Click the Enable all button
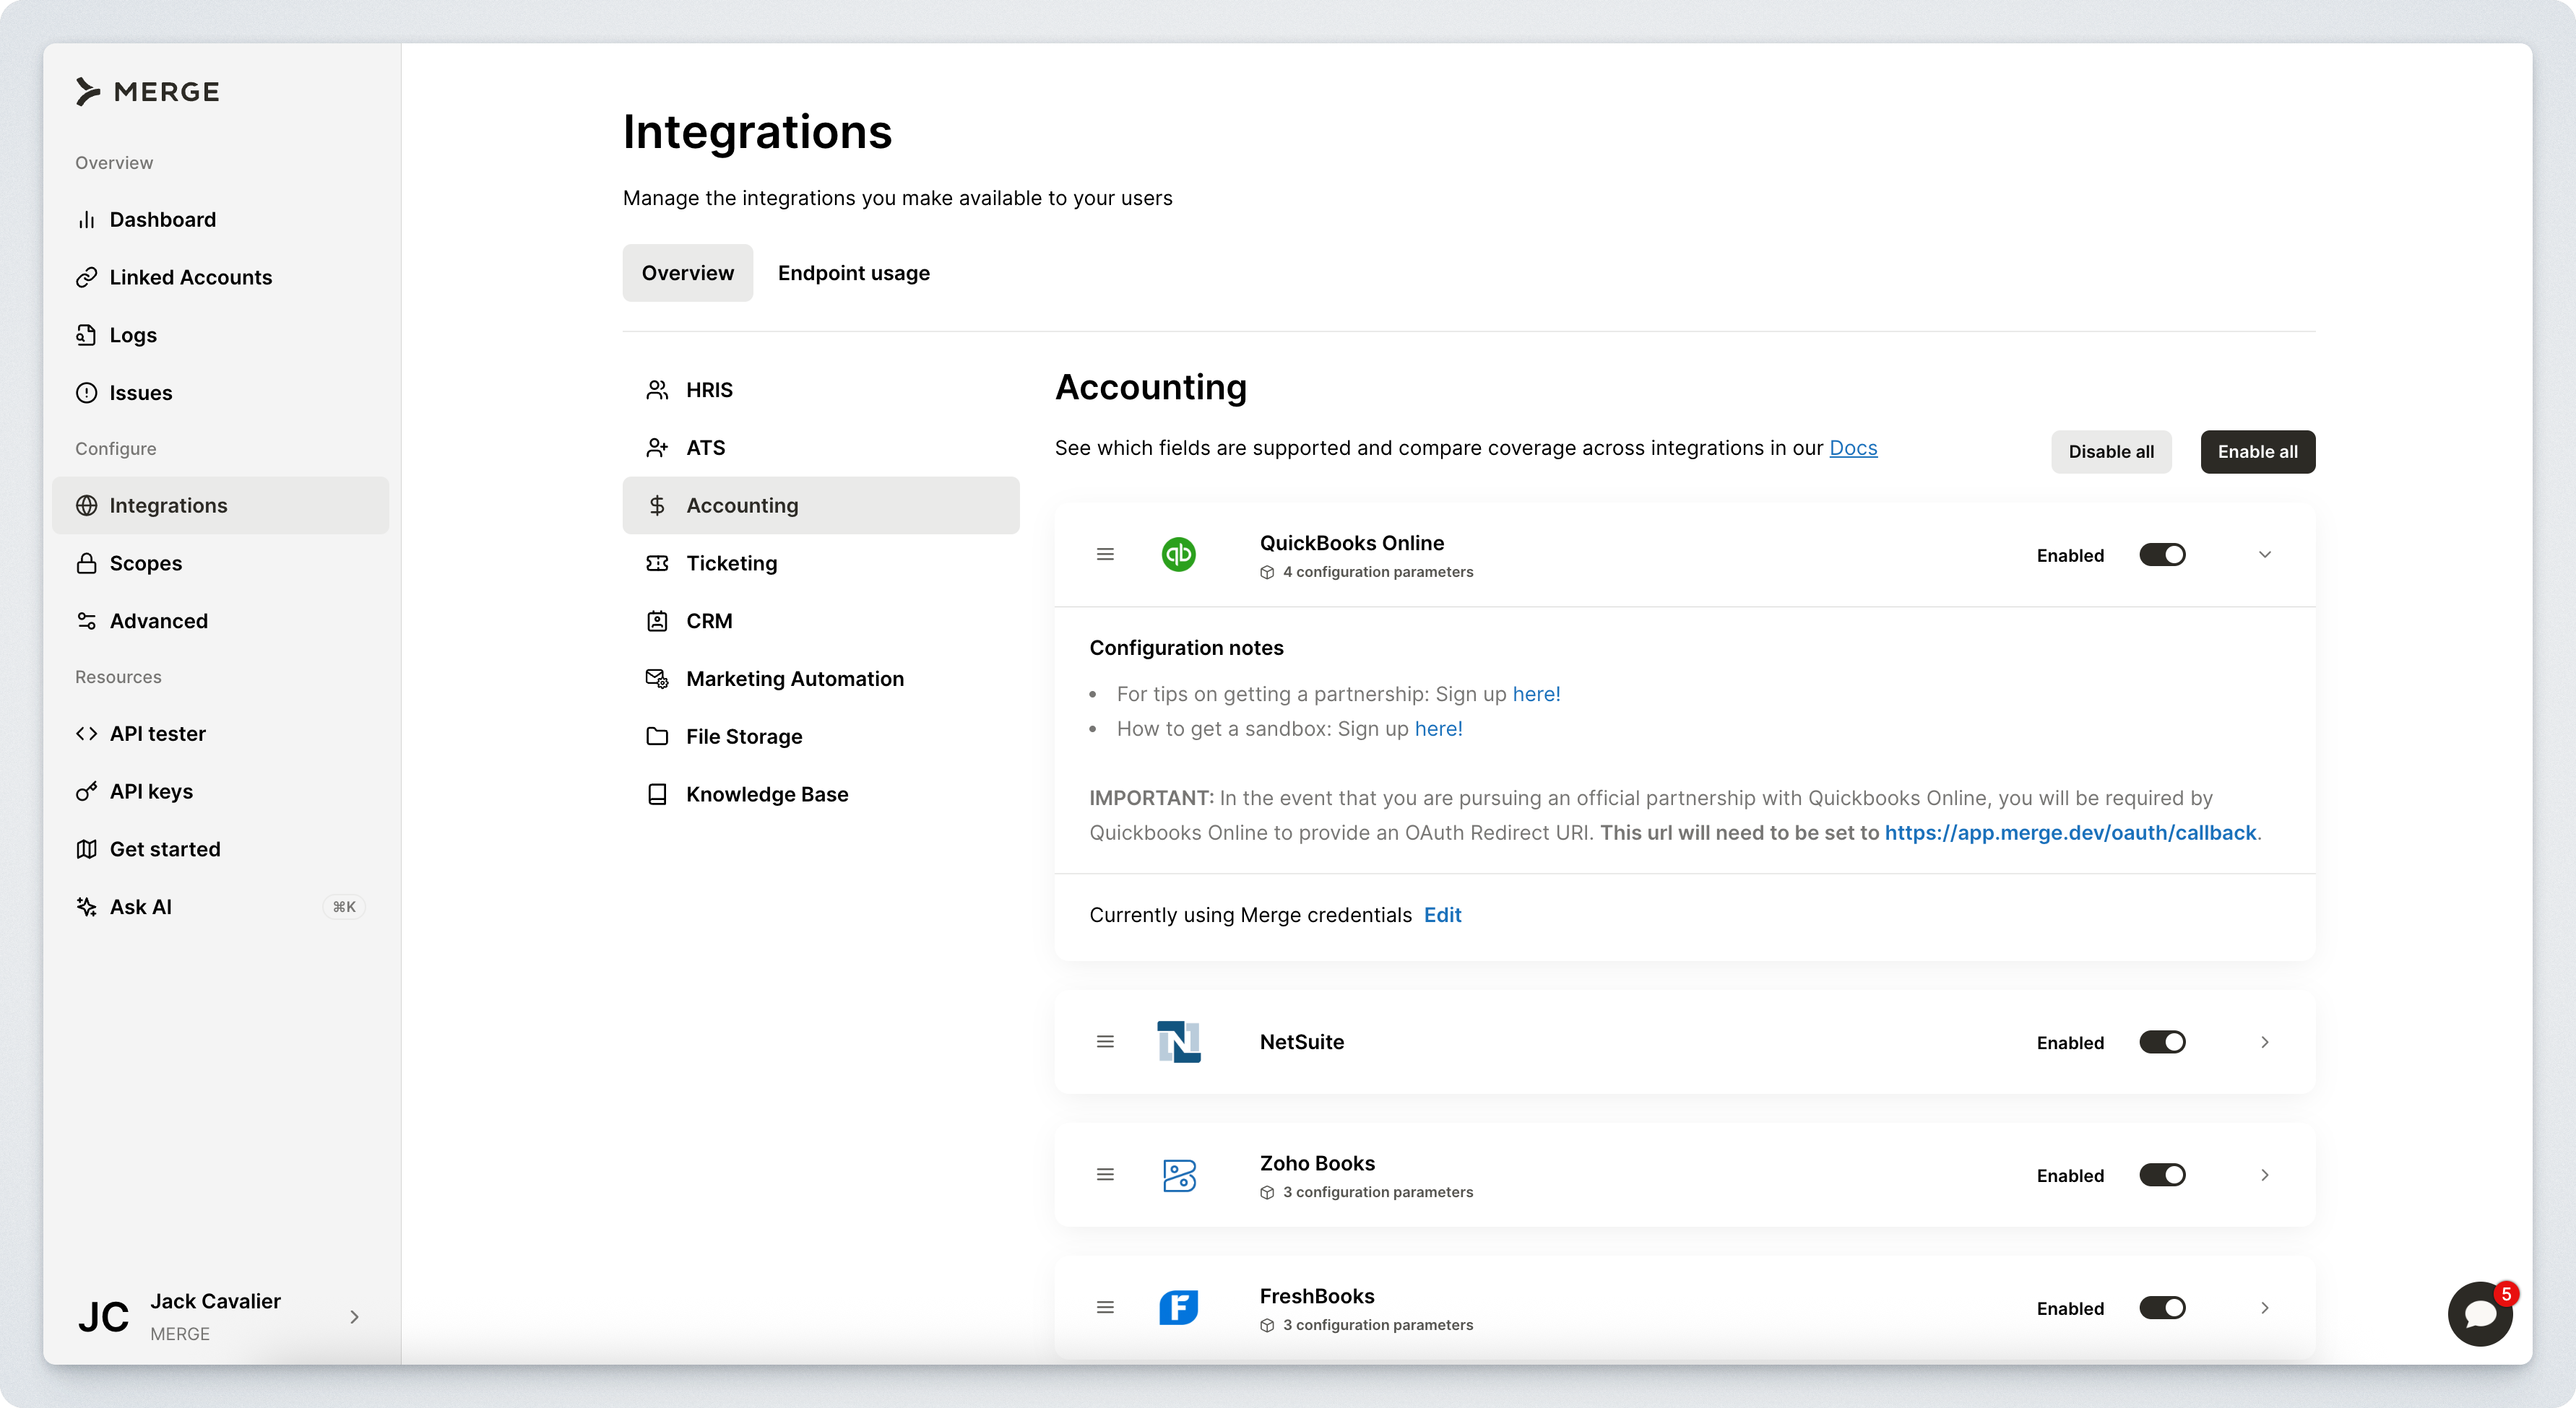This screenshot has width=2576, height=1408. (x=2257, y=452)
